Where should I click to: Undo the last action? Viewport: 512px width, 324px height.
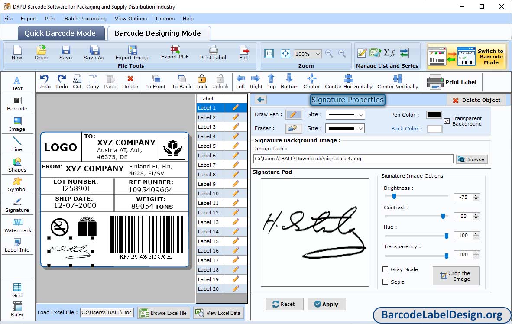[44, 82]
